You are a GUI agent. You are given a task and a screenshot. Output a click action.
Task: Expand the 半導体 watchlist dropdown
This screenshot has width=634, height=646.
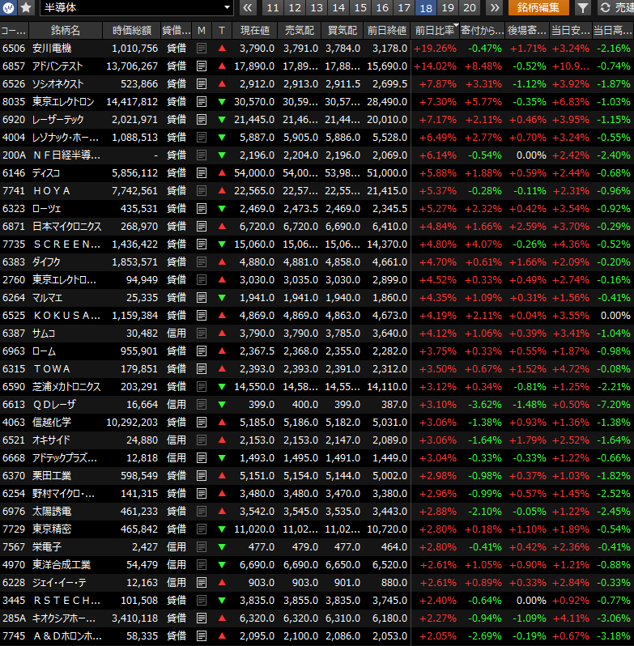click(x=228, y=8)
